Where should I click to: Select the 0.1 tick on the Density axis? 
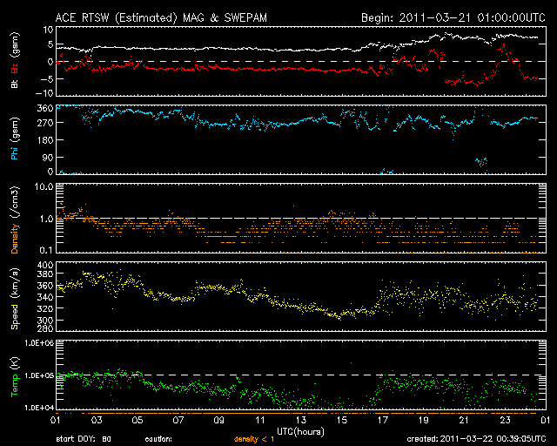pos(46,250)
